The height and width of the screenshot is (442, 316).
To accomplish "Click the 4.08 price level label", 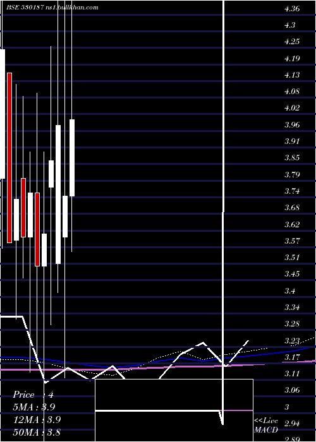I will [x=292, y=92].
